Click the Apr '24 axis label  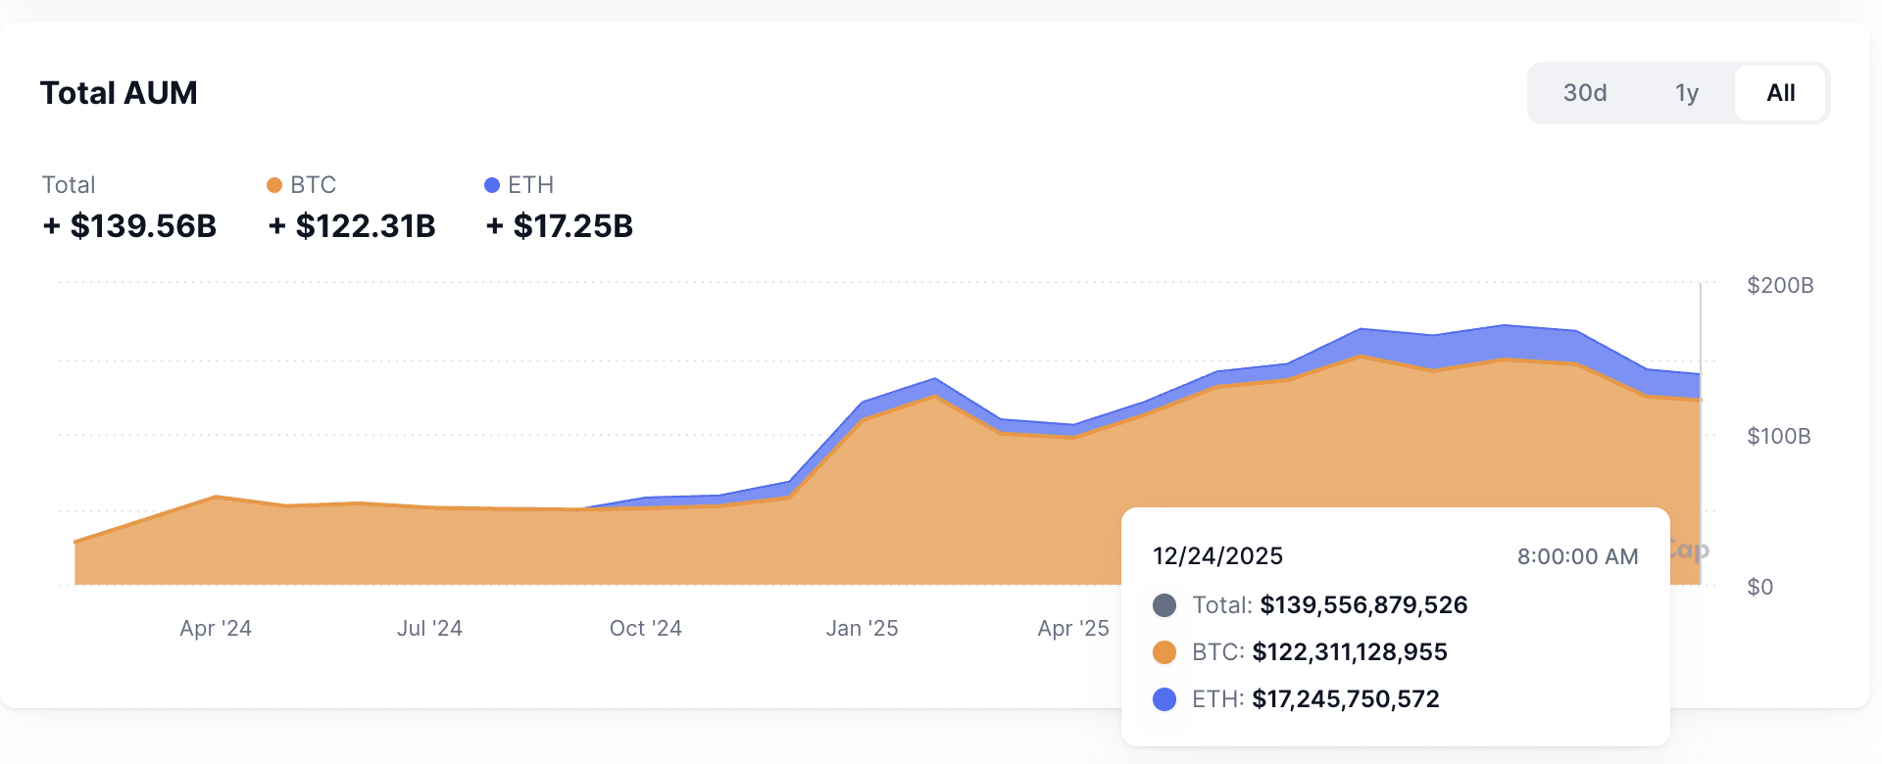(216, 629)
